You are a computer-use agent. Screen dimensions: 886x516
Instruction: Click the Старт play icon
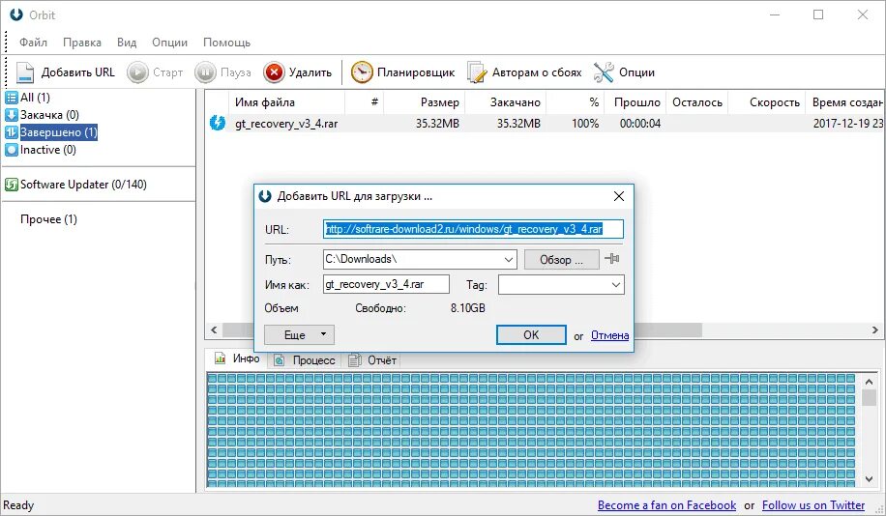(137, 72)
